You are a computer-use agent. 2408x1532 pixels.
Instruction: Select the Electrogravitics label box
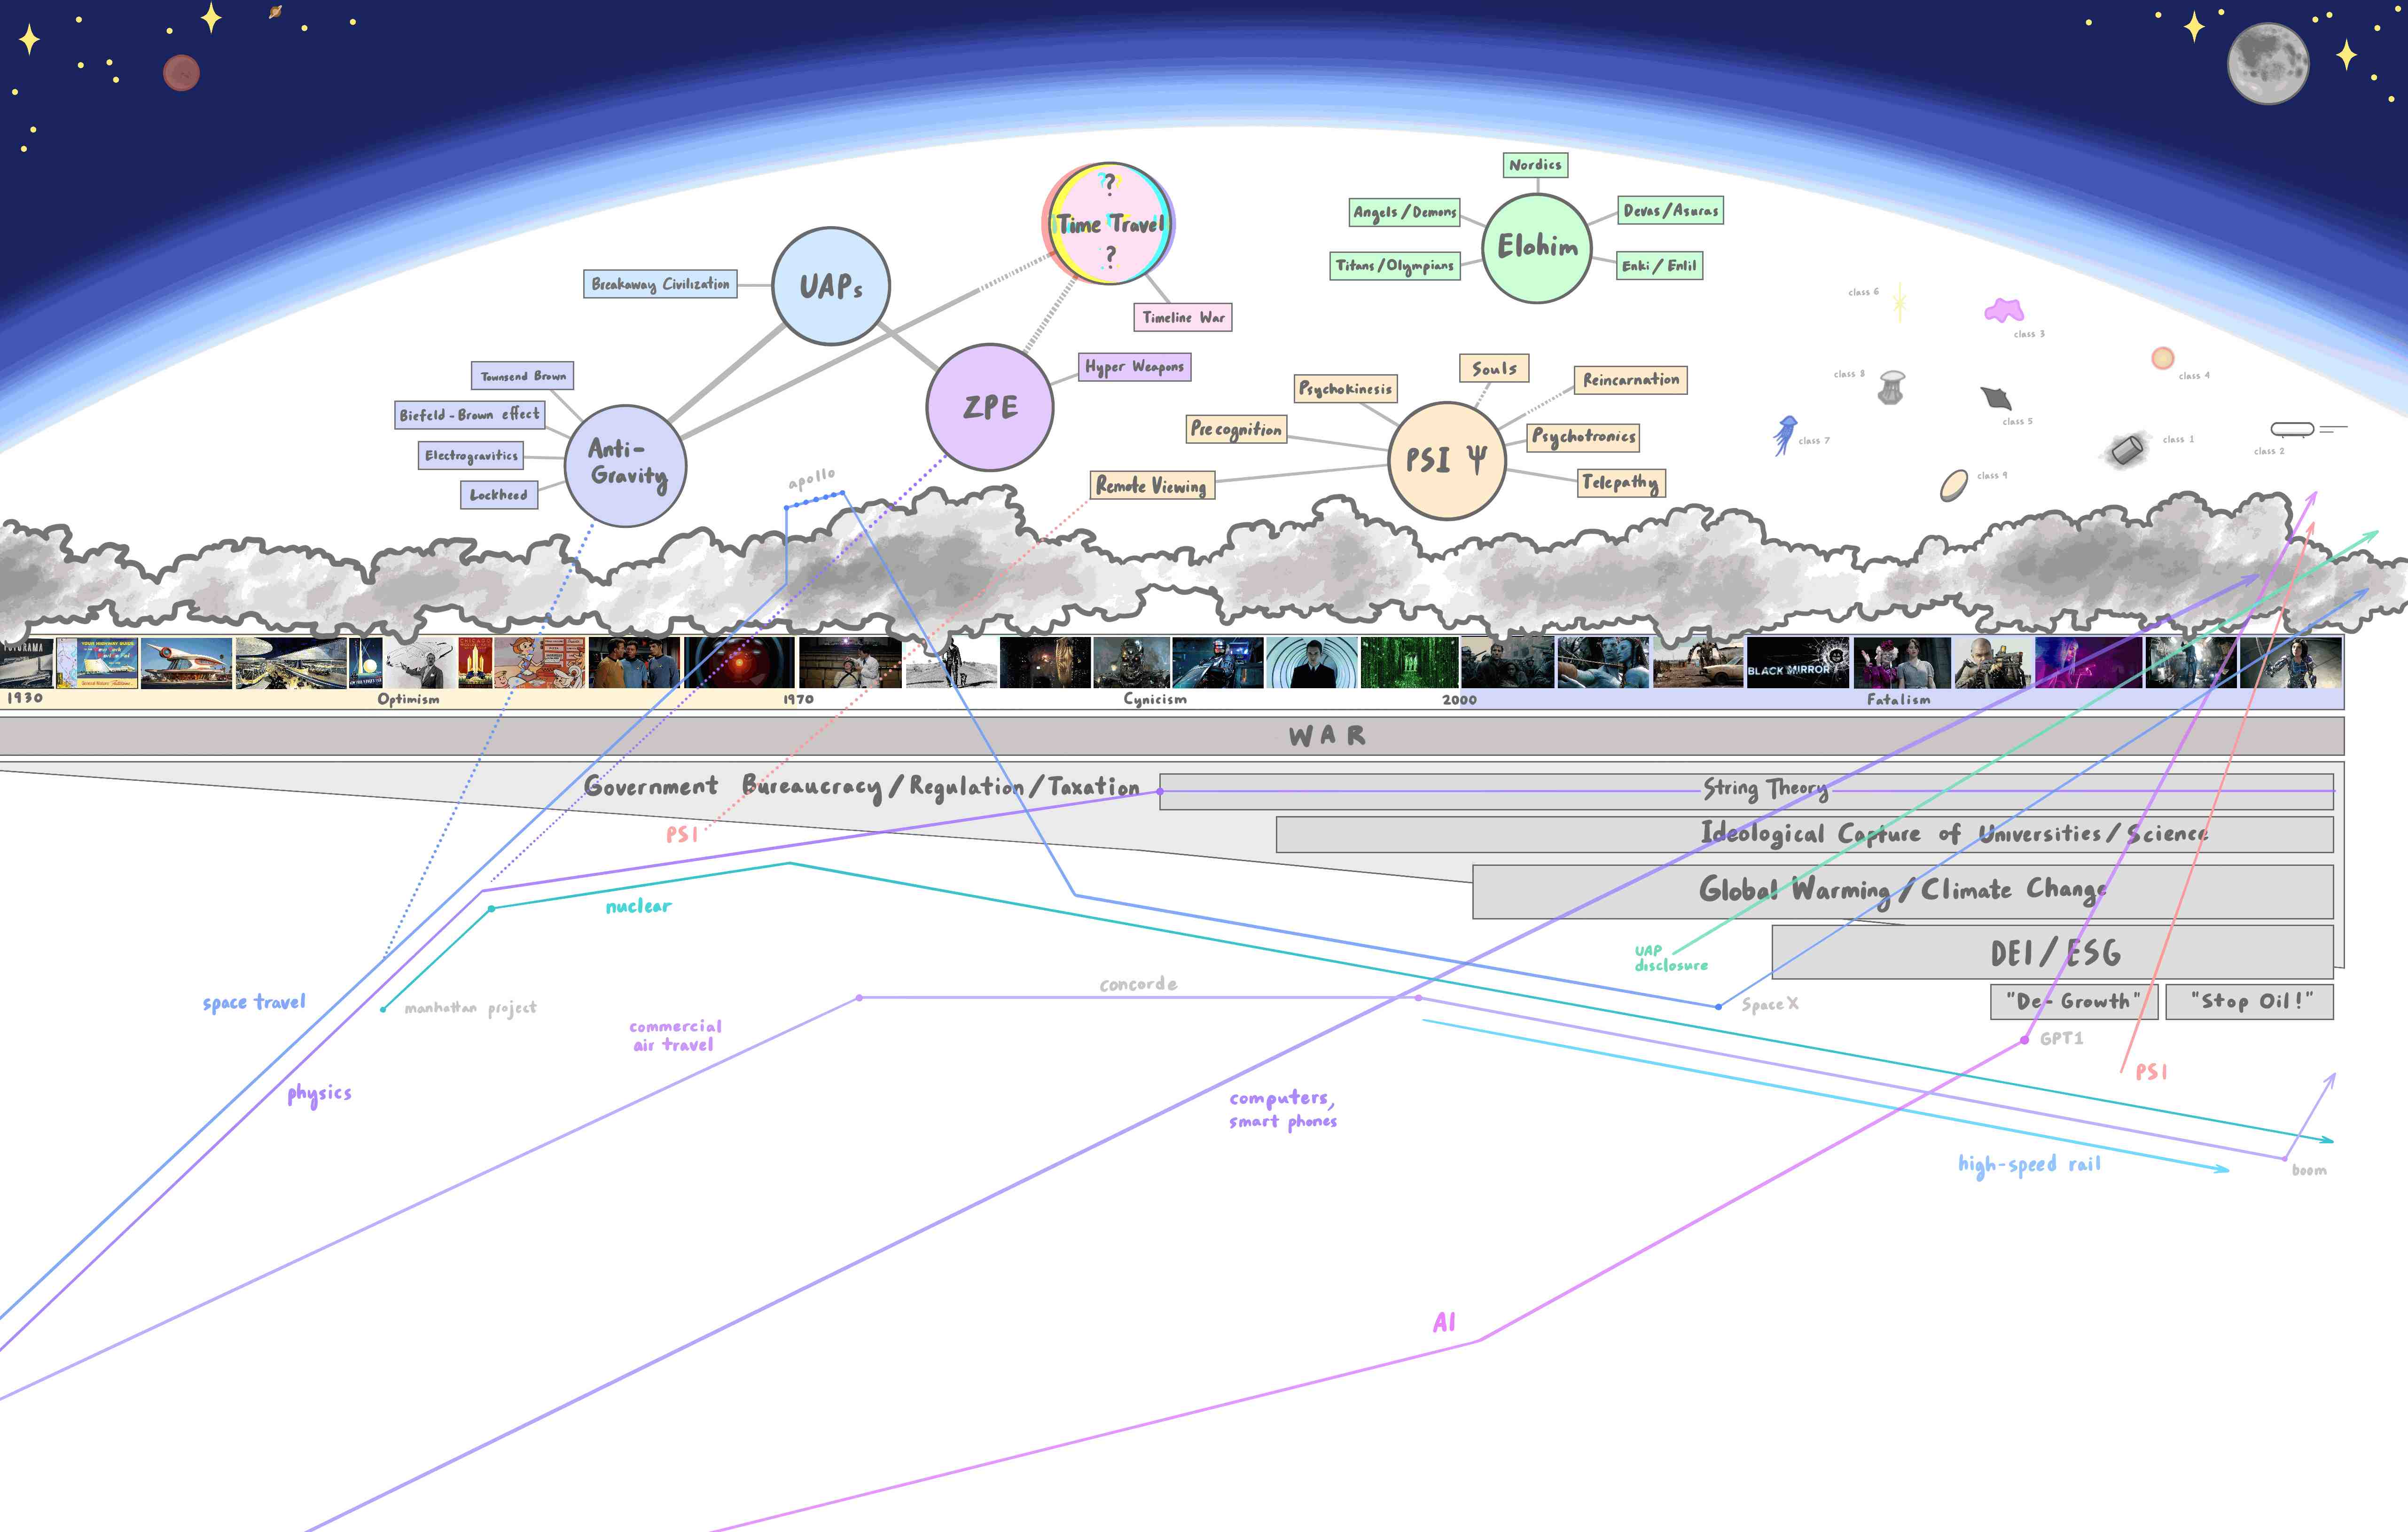tap(471, 456)
